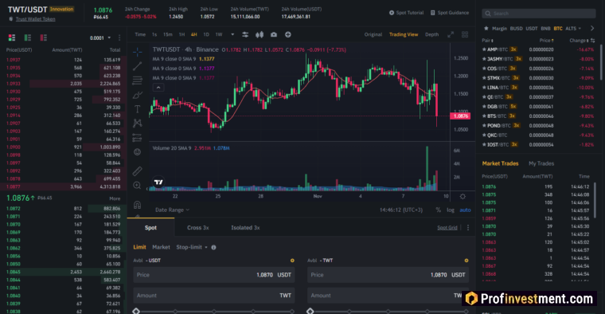
Task: Focus the pair Search field
Action: click(539, 13)
